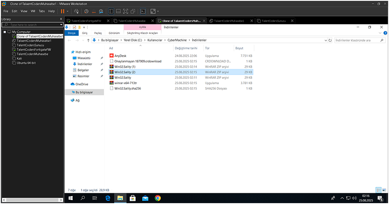Toggle the Library sidebar view icon
389x204 pixels.
tap(111, 11)
